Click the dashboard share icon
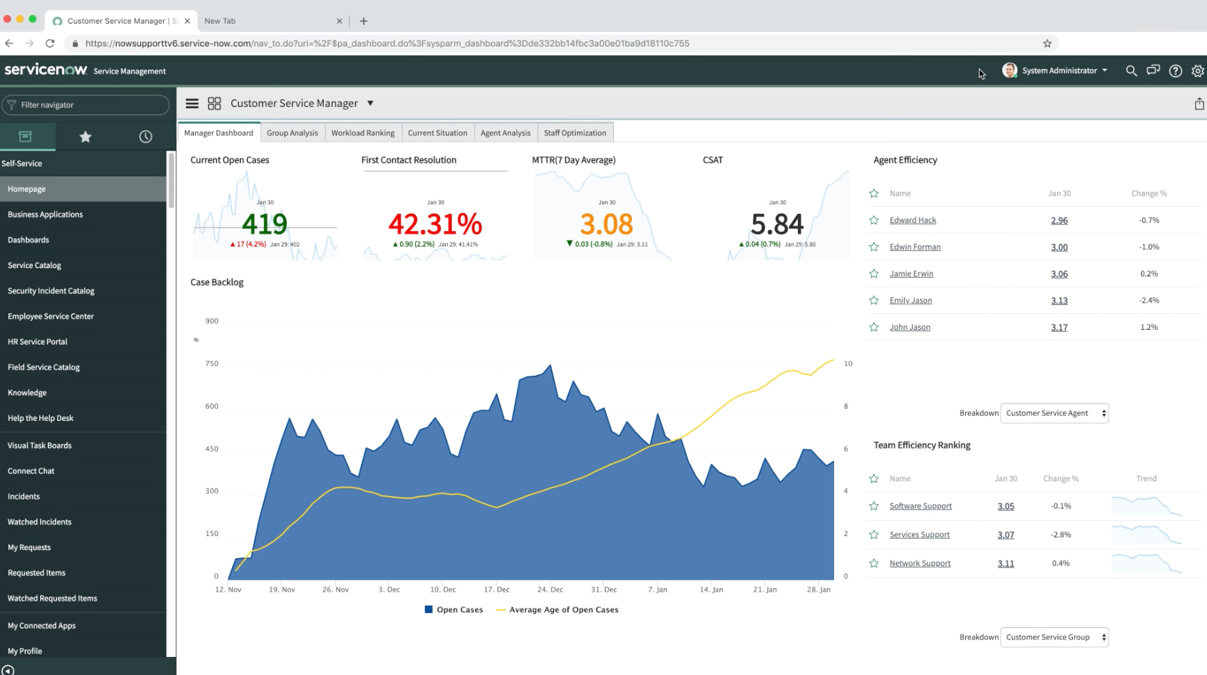The height and width of the screenshot is (675, 1207). click(x=1199, y=104)
